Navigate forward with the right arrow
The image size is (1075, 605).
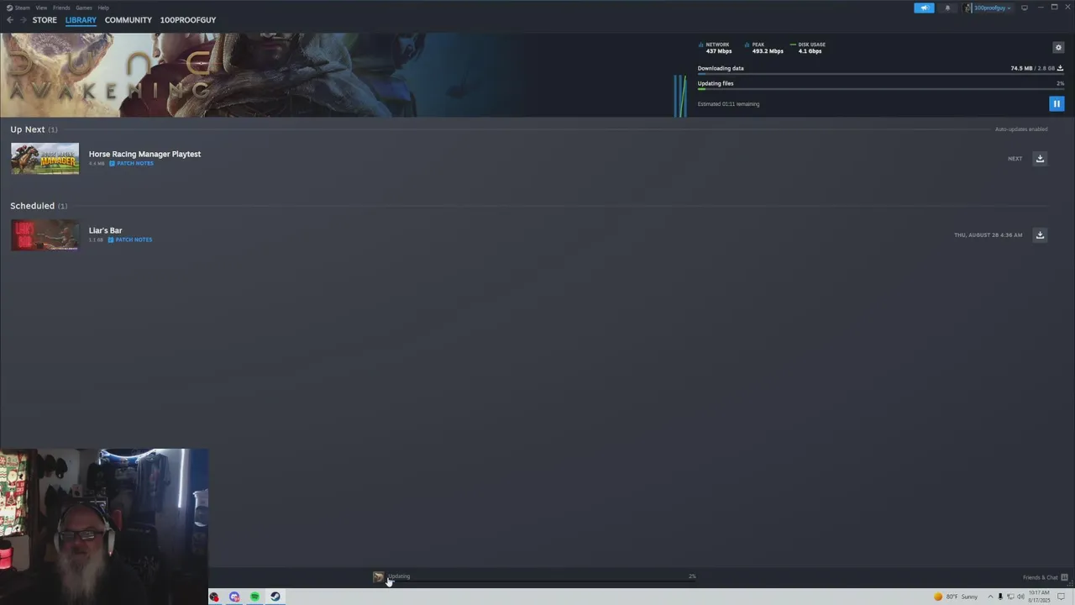pyautogui.click(x=23, y=20)
